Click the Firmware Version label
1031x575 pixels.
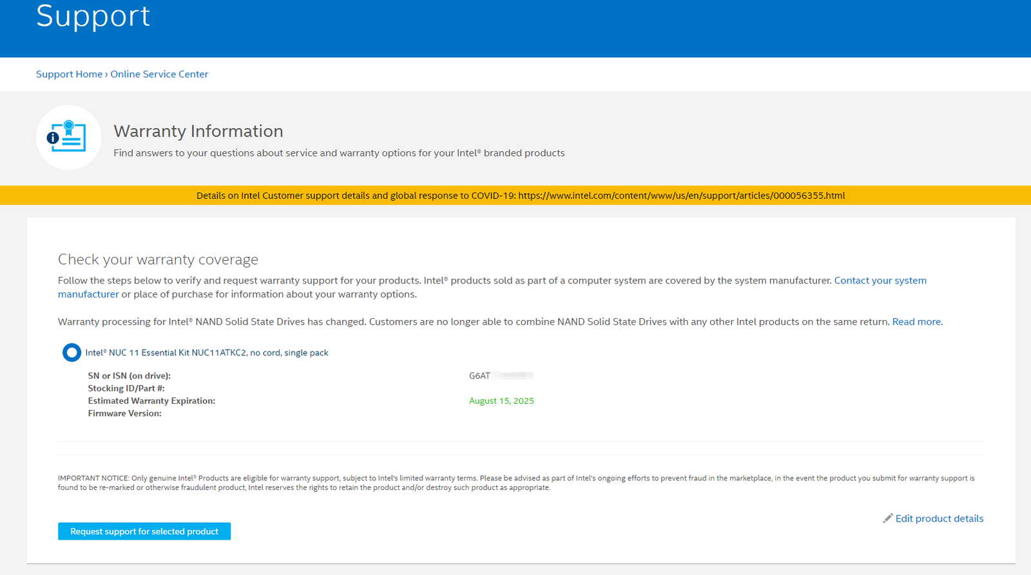[125, 413]
